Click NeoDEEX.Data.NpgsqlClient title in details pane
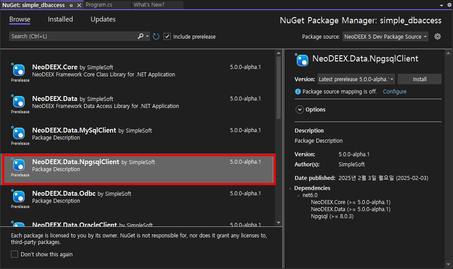453x269 pixels. (365, 59)
